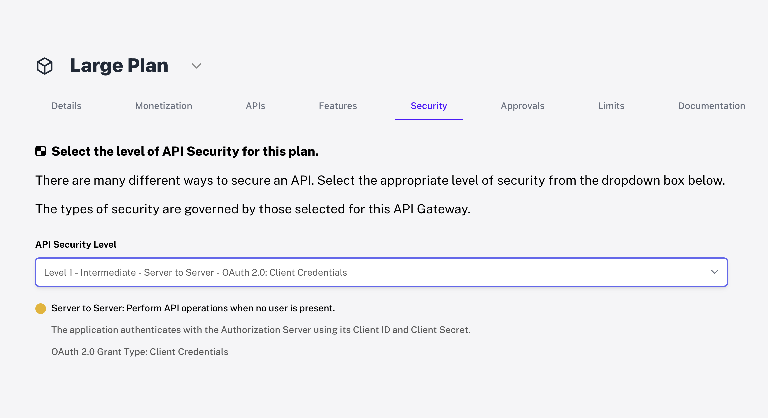
Task: Expand the Large Plan title dropdown
Action: [x=196, y=66]
